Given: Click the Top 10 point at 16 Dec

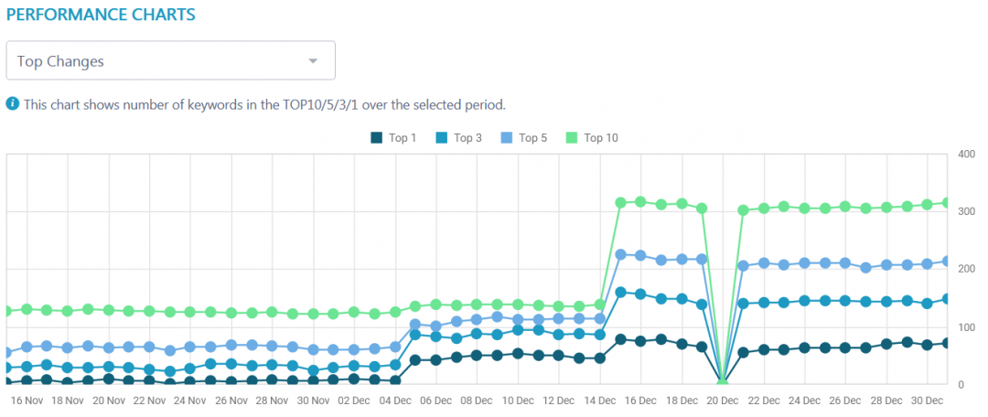Looking at the screenshot, I should 640,201.
